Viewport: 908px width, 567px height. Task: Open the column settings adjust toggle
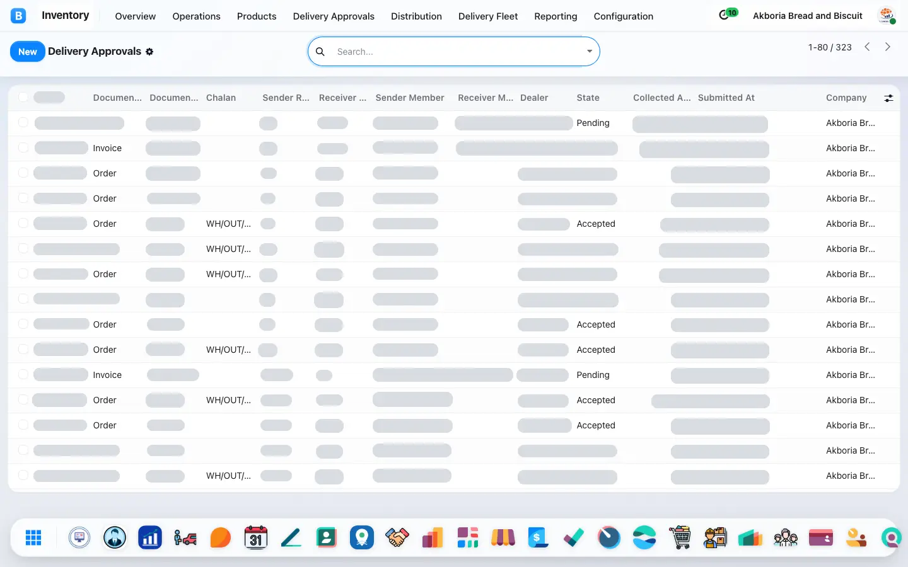tap(888, 98)
